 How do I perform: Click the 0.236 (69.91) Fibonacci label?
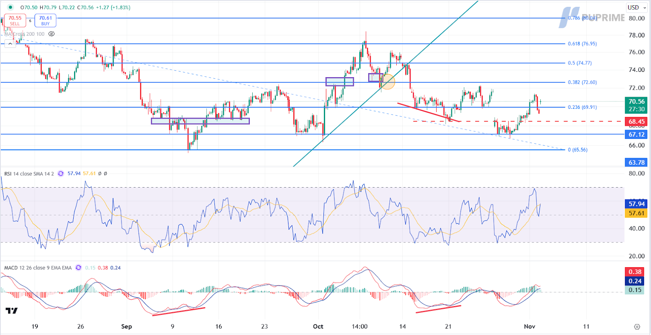(x=582, y=107)
